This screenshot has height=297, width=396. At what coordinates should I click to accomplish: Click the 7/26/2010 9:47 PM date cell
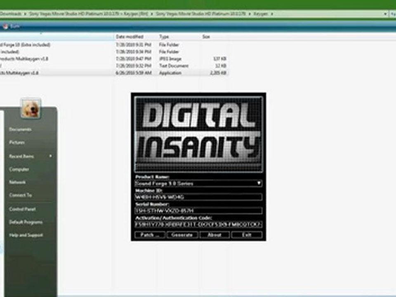134,59
